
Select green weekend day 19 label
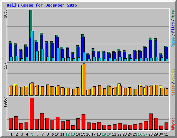click(104, 134)
